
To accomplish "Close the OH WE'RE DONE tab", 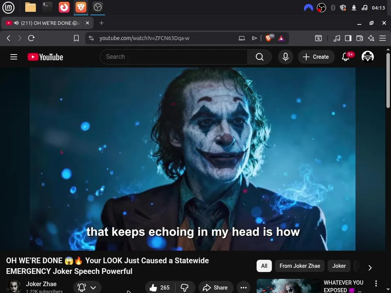I will 87,23.
